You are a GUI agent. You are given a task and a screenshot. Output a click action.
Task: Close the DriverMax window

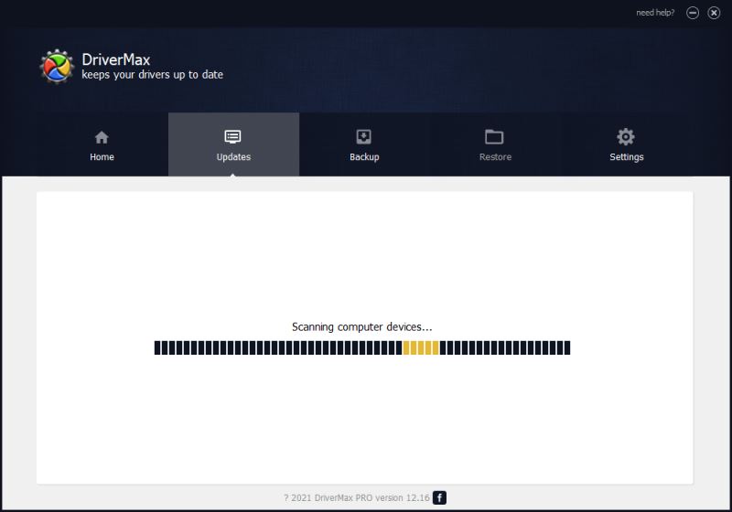pyautogui.click(x=714, y=13)
